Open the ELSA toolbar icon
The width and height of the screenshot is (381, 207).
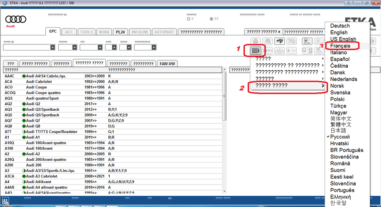[307, 41]
